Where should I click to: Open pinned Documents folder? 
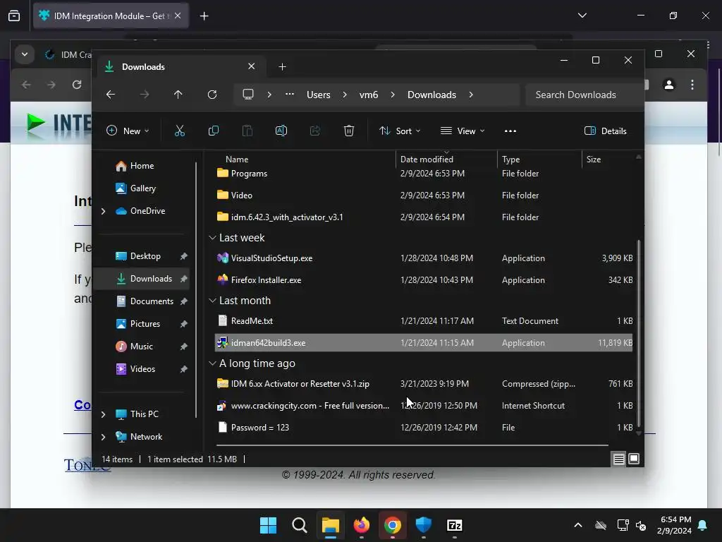[x=152, y=301]
